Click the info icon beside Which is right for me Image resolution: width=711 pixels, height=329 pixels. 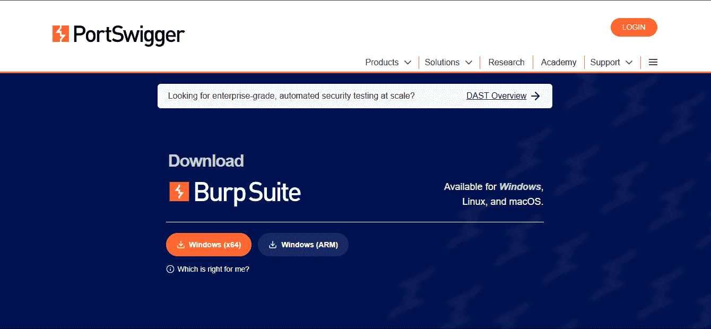[170, 269]
